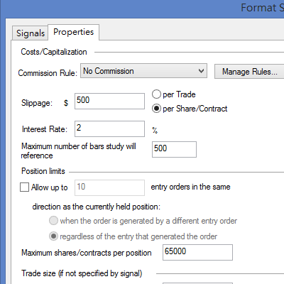Open the Commission Rule dropdown
This screenshot has height=284, width=284.
[143, 71]
